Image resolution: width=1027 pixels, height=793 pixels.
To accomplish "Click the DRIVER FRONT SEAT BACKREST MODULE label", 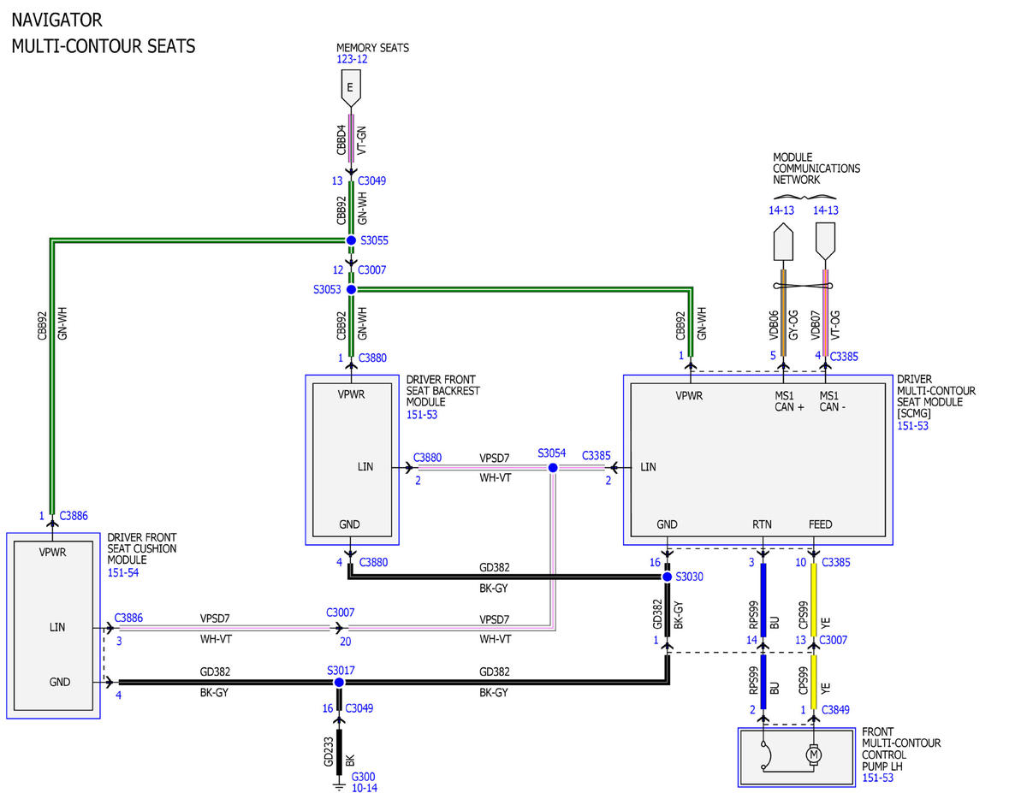I will [x=443, y=391].
